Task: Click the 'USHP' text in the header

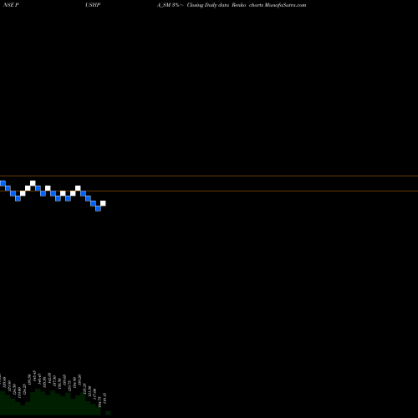Action: (x=93, y=5)
